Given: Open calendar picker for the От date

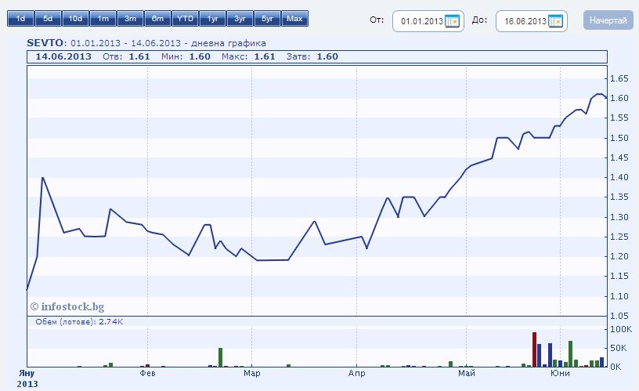Looking at the screenshot, I should pos(453,21).
